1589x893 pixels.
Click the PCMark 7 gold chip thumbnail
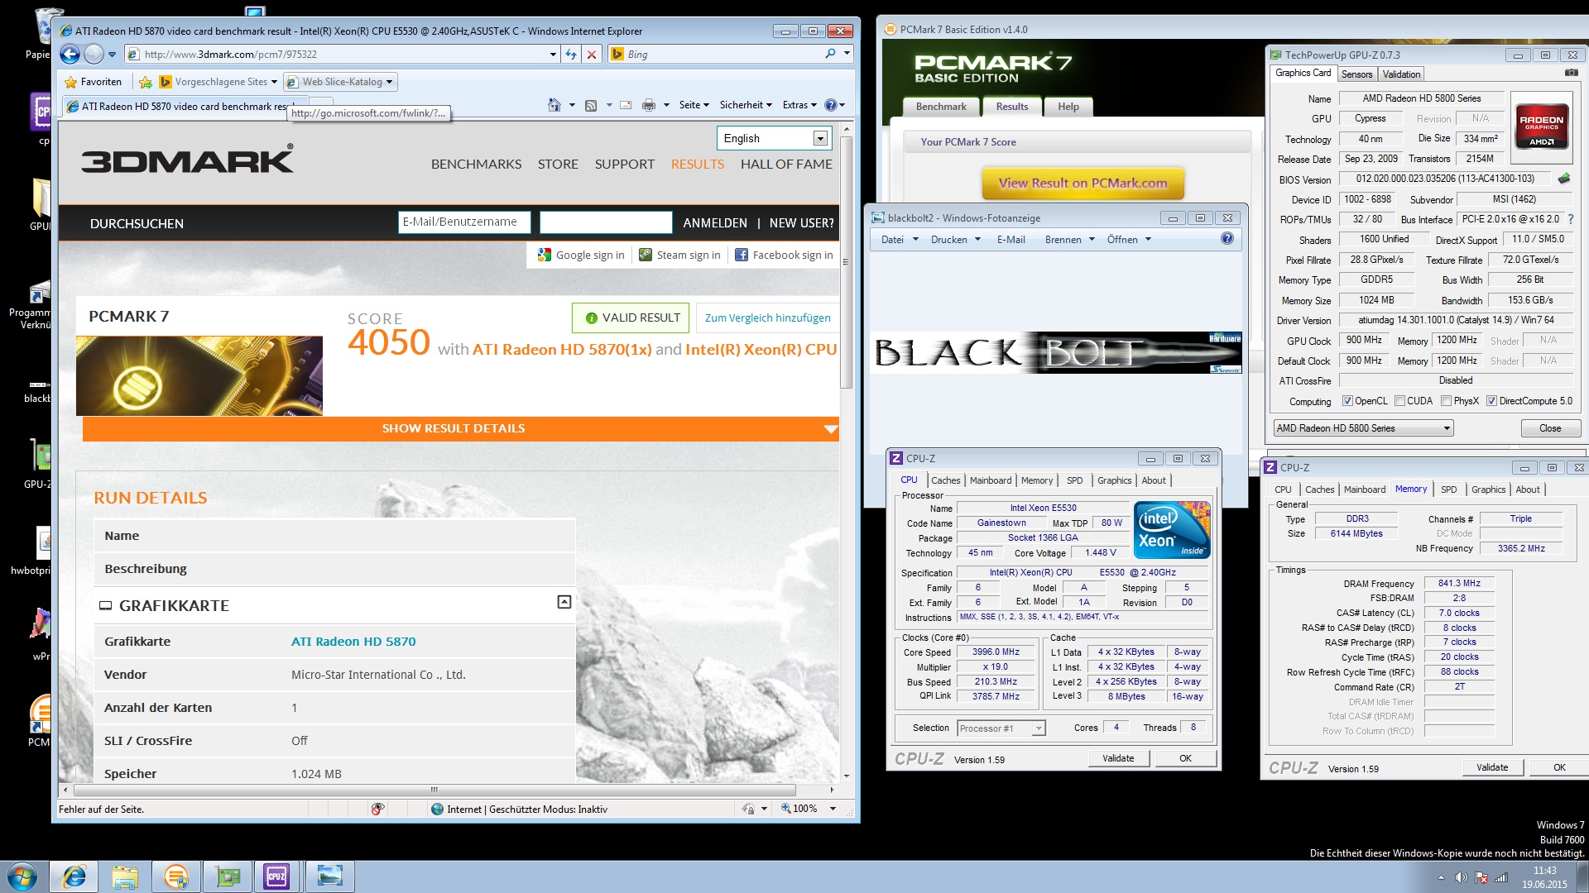(199, 375)
